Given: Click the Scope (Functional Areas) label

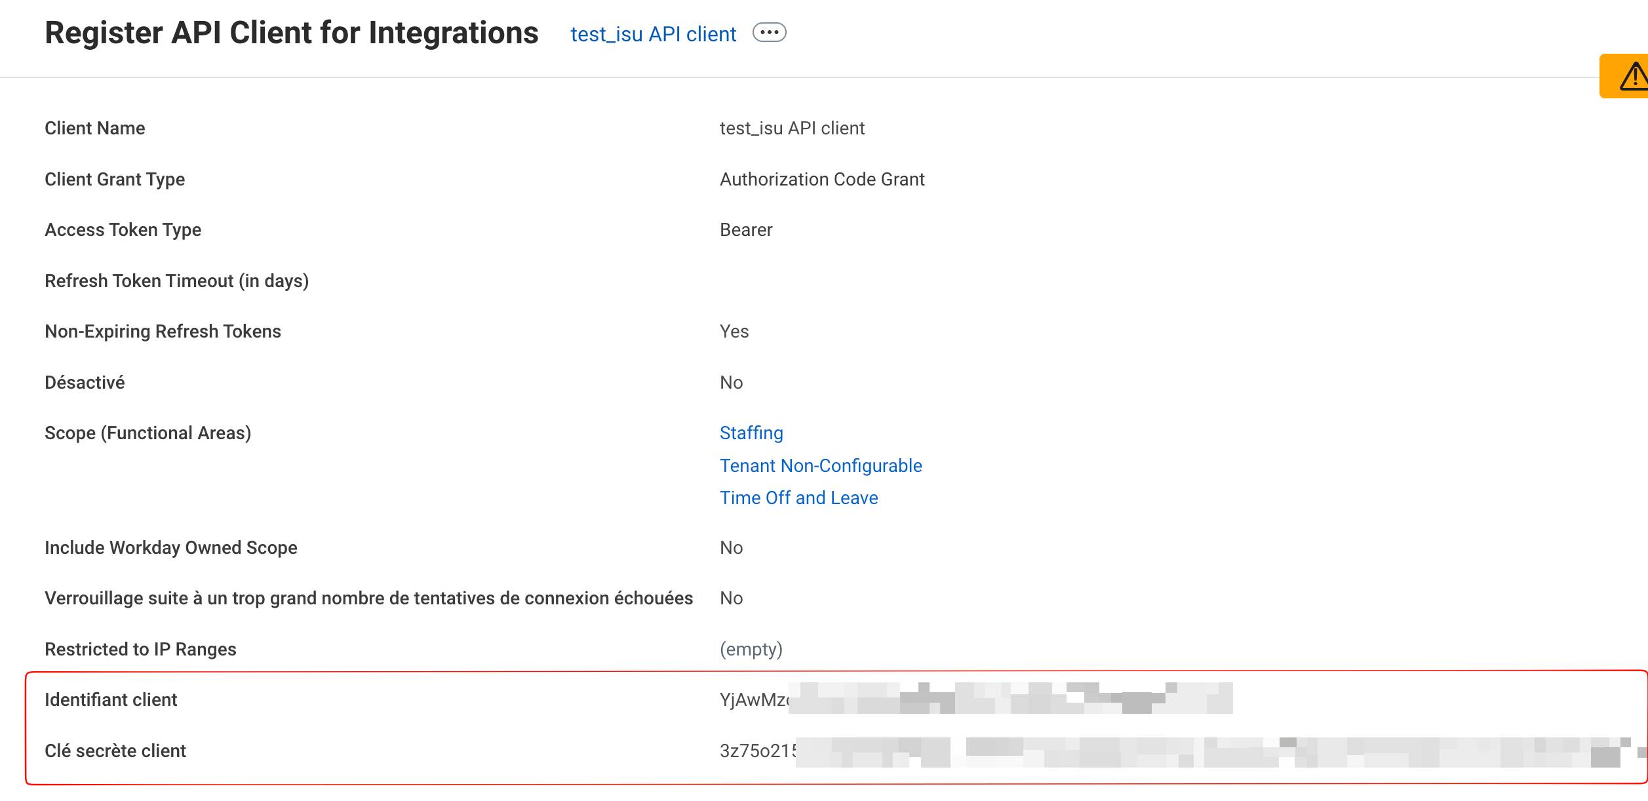Looking at the screenshot, I should [x=147, y=433].
